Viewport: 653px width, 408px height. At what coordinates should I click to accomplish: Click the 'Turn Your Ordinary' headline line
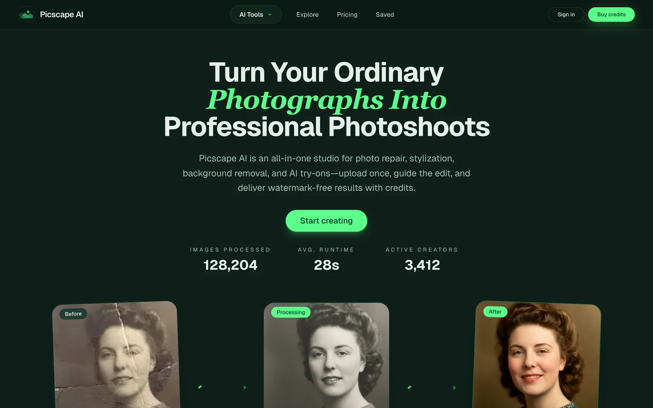tap(326, 73)
